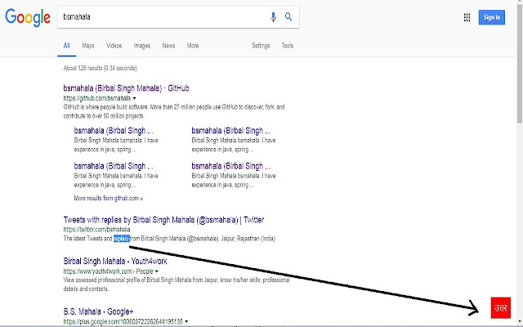Open the Google apps grid icon
This screenshot has height=327, width=523.
pos(467,17)
